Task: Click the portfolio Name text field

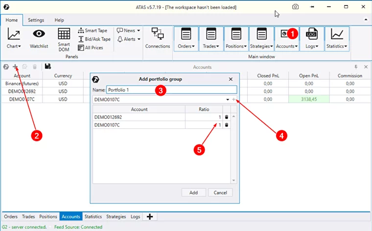Action: [x=171, y=90]
